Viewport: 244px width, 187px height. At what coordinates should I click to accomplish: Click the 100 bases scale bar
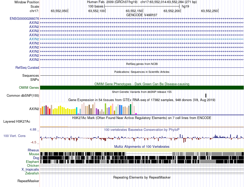142,6
